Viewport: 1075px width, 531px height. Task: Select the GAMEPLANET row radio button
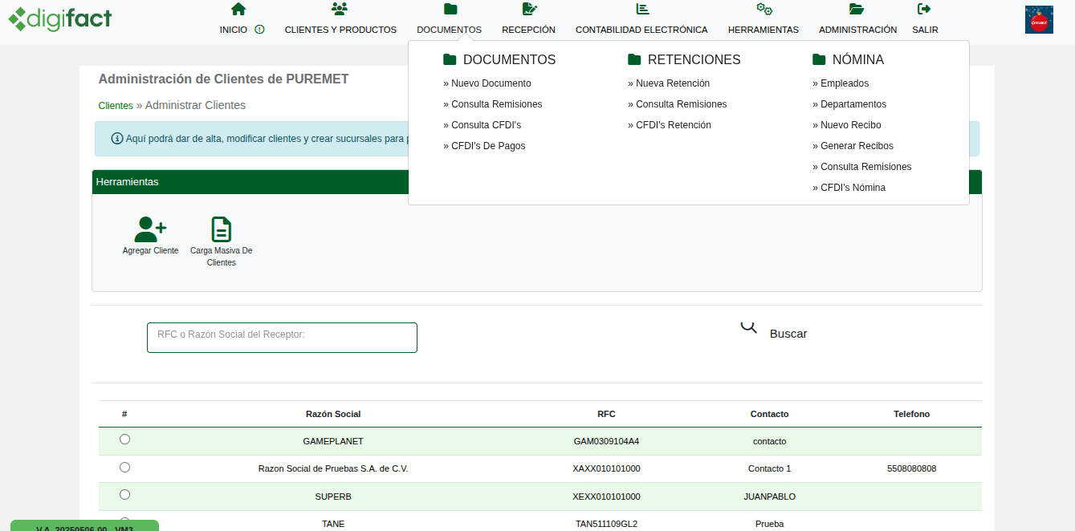click(124, 440)
